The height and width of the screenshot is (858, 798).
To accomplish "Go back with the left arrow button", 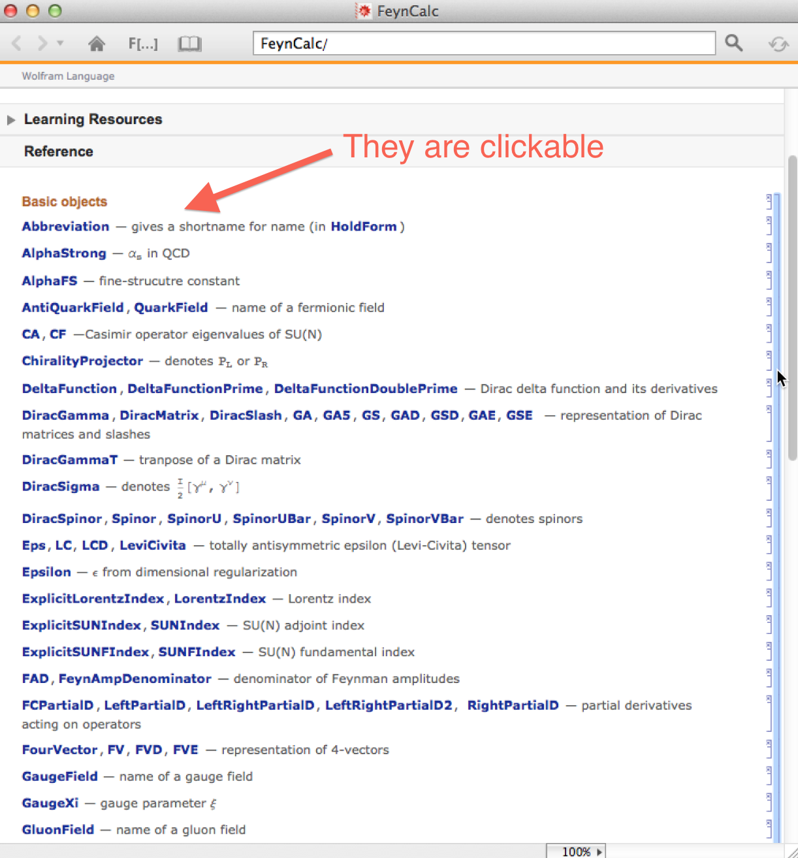I will tap(17, 44).
